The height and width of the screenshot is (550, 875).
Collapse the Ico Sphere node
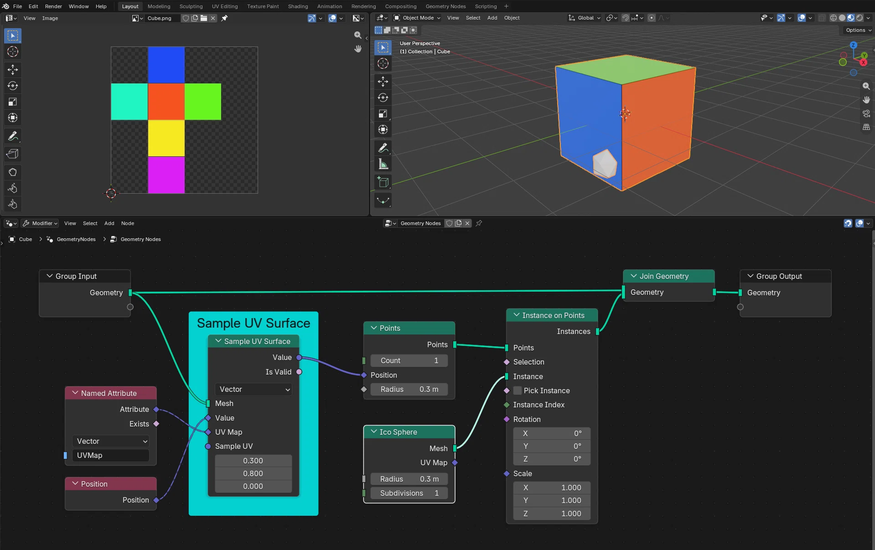click(374, 432)
